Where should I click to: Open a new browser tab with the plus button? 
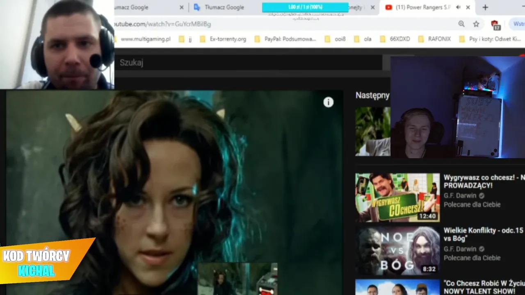click(x=485, y=7)
